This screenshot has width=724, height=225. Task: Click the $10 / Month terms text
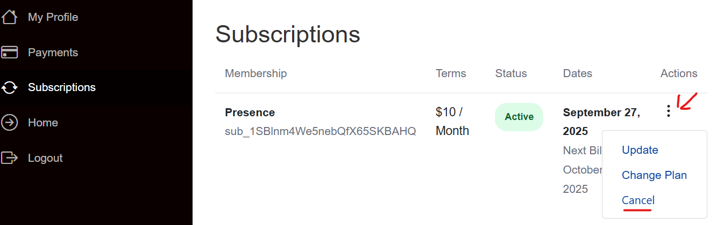pos(452,122)
